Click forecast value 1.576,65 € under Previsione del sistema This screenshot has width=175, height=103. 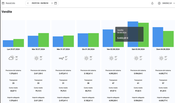pyautogui.click(x=13, y=73)
